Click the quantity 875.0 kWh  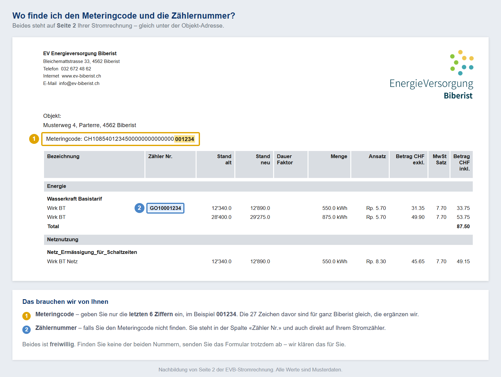335,217
